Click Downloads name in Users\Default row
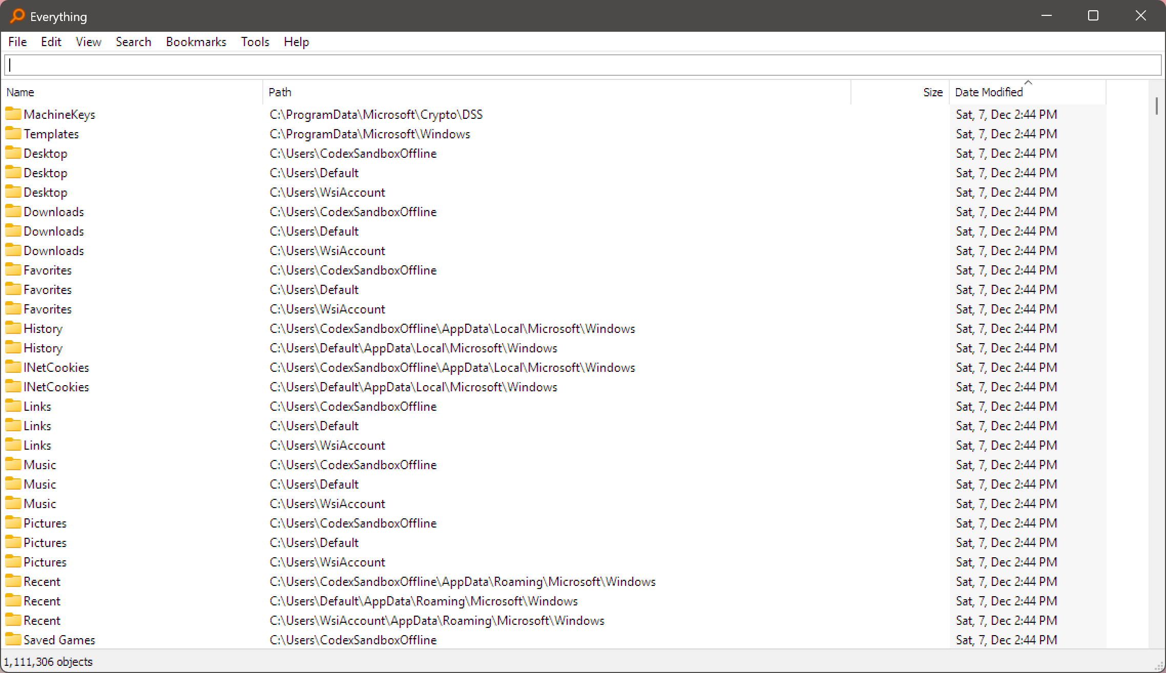Screen dimensions: 1166x673 (x=54, y=232)
